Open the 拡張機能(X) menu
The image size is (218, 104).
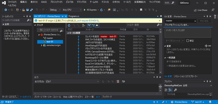140,2
